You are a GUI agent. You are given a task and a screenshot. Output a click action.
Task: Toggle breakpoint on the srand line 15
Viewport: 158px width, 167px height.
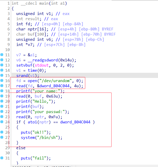(x=2, y=76)
